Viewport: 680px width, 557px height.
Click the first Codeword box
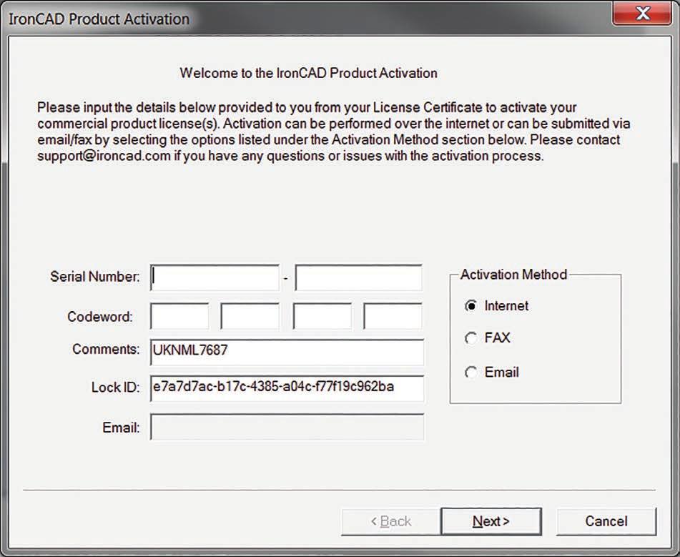point(179,316)
